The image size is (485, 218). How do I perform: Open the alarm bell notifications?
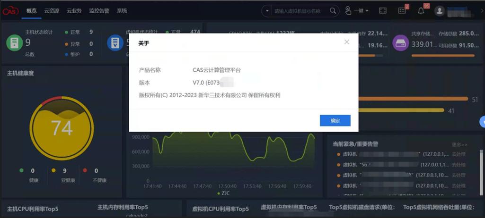(x=421, y=11)
